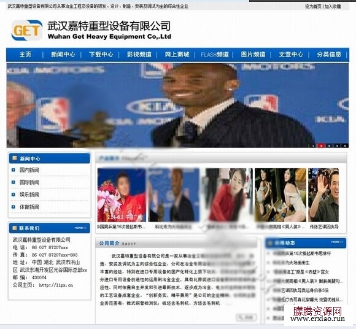The width and height of the screenshot is (356, 329).
Task: Select the 分类信息 menu item
Action: click(x=329, y=55)
